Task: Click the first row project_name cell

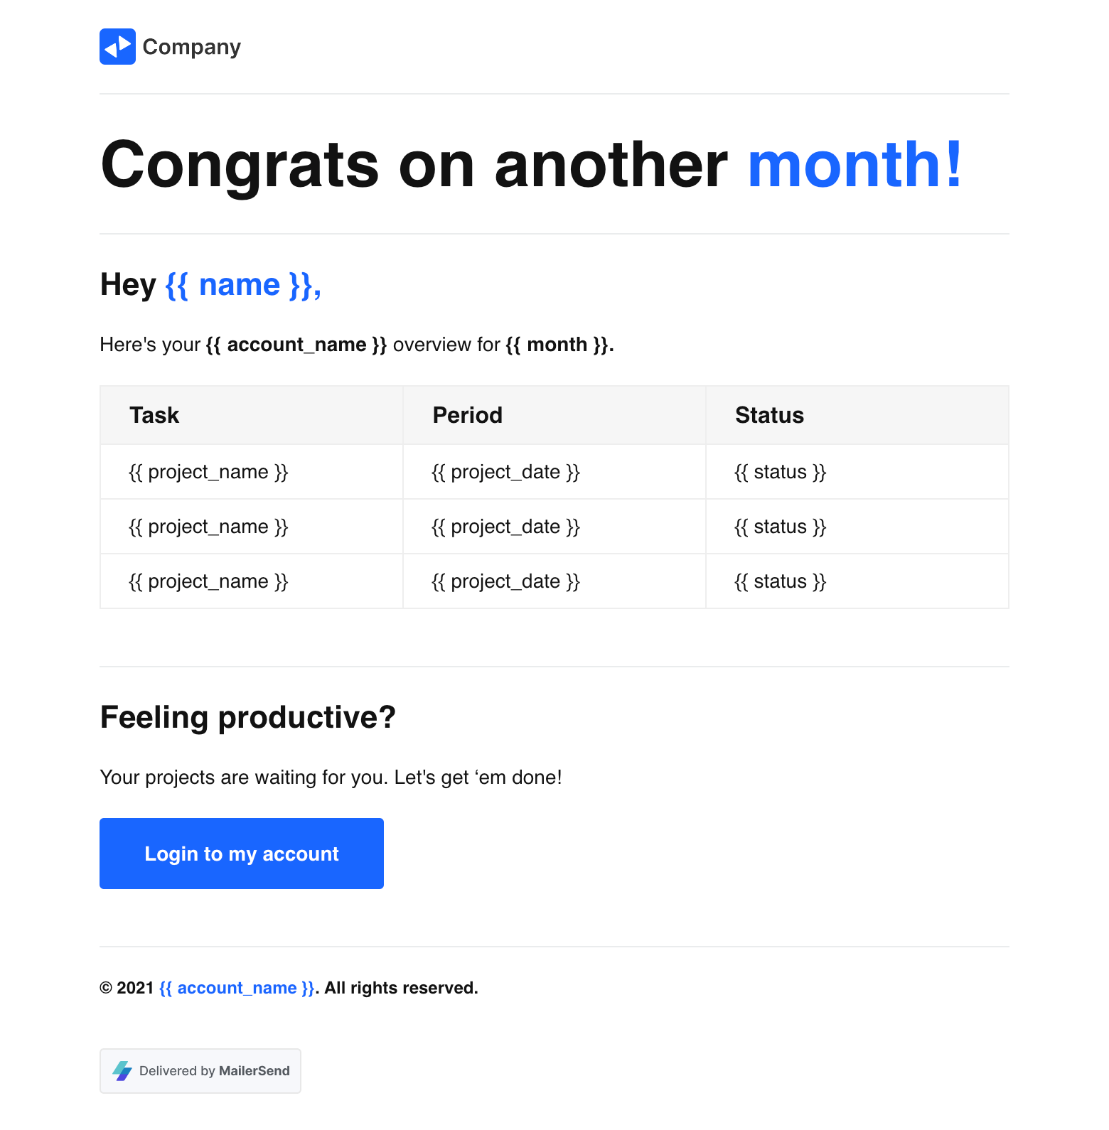Action: click(208, 472)
